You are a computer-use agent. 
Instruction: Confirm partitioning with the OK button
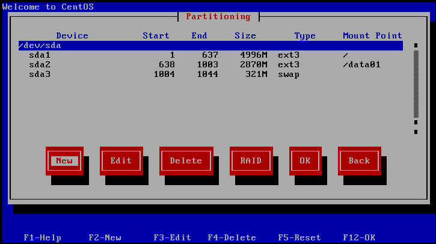pyautogui.click(x=305, y=160)
